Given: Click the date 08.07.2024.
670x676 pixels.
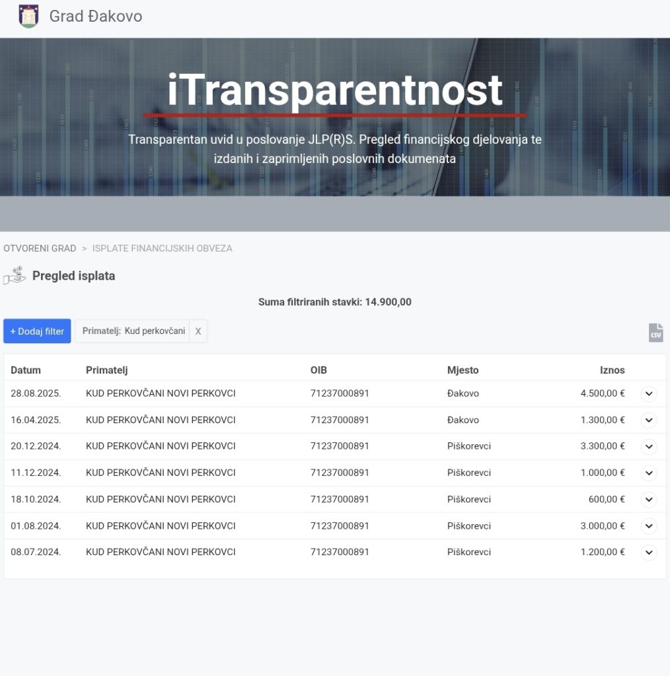Looking at the screenshot, I should point(36,552).
